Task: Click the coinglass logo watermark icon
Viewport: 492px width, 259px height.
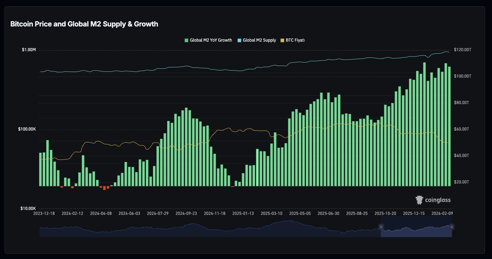Action: (419, 200)
